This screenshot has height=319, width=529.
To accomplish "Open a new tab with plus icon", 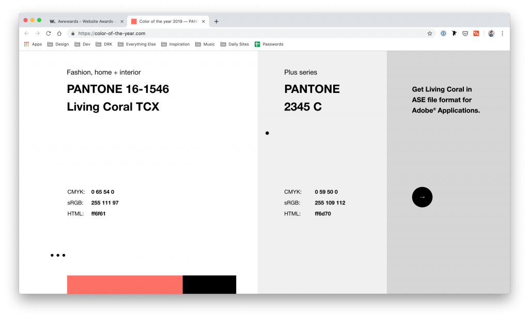I will click(216, 21).
